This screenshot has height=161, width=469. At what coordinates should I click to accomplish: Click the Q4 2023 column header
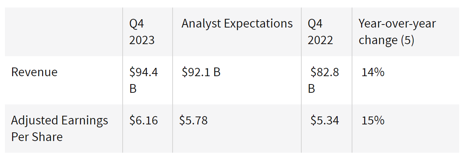[142, 32]
